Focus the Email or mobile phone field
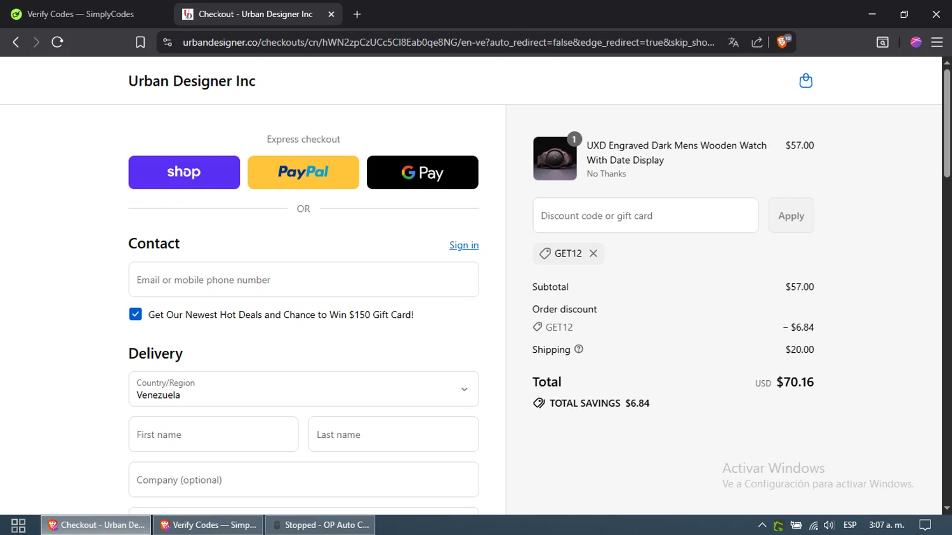The height and width of the screenshot is (535, 952). click(x=303, y=279)
